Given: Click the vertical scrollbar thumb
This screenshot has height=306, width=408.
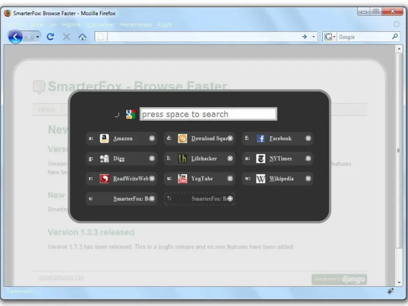Looking at the screenshot, I should [399, 150].
